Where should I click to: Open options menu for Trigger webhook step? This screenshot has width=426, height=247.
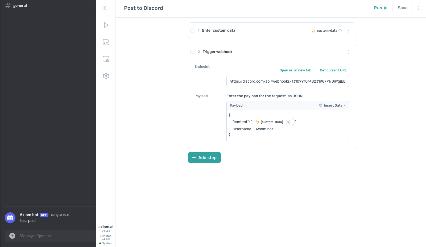tap(349, 52)
